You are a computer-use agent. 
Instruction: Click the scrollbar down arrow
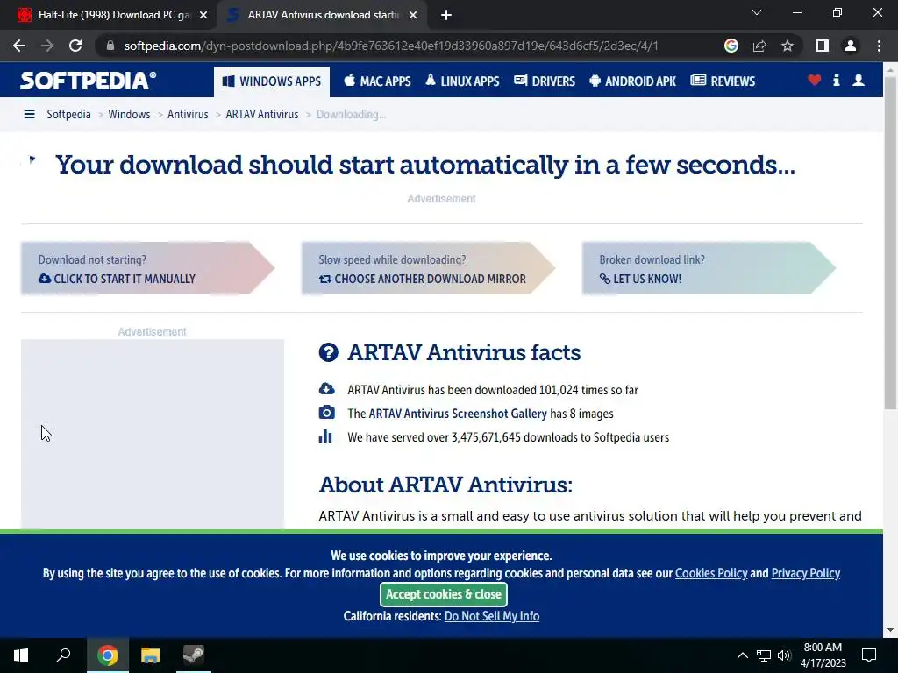pos(890,630)
